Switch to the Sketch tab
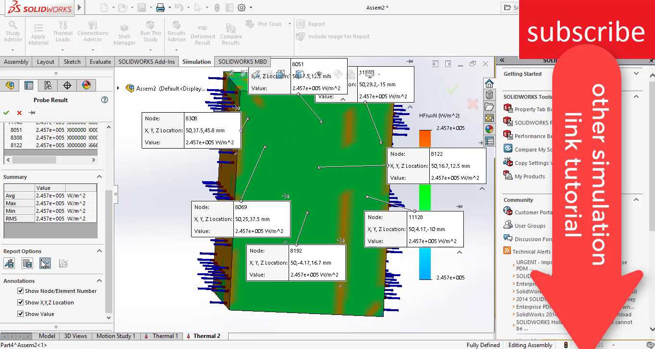This screenshot has height=349, width=655. point(72,62)
